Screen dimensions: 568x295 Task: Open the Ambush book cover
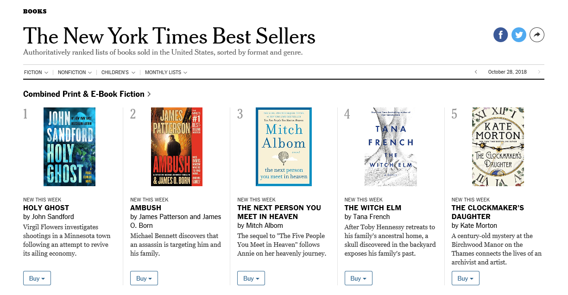177,147
